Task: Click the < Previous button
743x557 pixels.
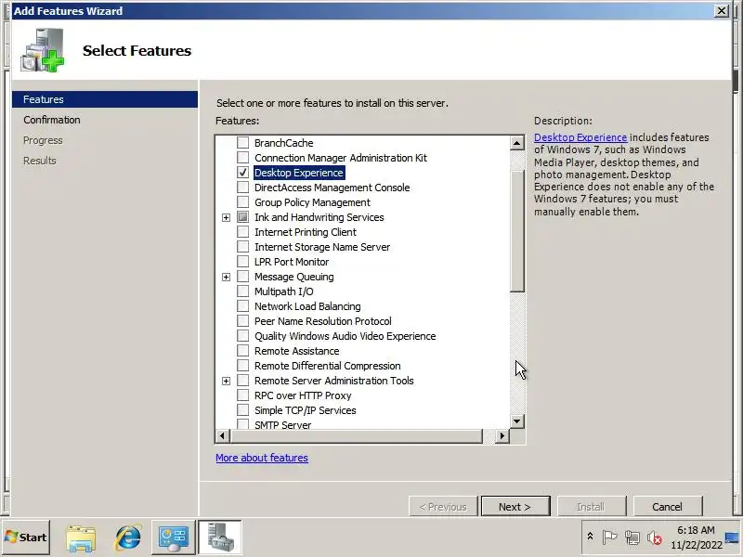Action: [443, 506]
